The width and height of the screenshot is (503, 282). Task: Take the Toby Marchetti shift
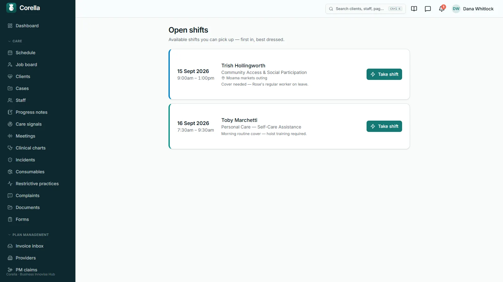(x=384, y=126)
